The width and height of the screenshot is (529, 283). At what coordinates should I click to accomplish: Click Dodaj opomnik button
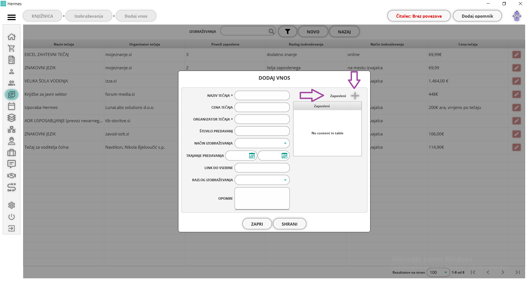coord(477,16)
